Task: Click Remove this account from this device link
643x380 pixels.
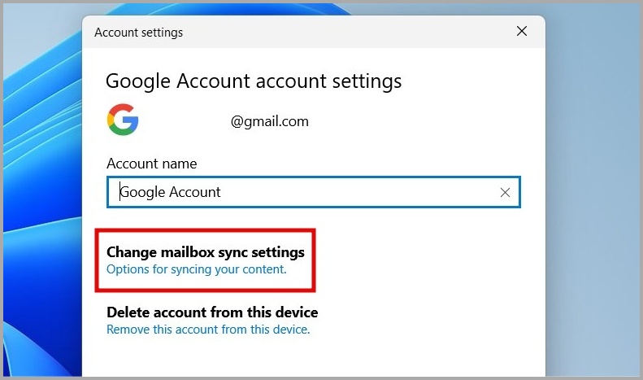Action: [x=208, y=330]
